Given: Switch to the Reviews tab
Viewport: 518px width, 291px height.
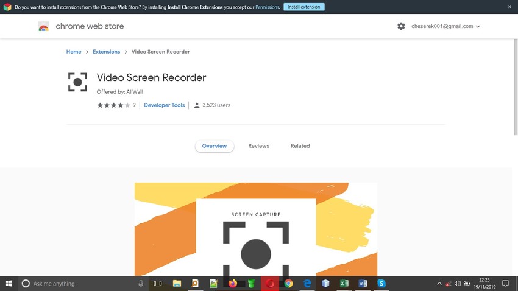Looking at the screenshot, I should tap(258, 146).
